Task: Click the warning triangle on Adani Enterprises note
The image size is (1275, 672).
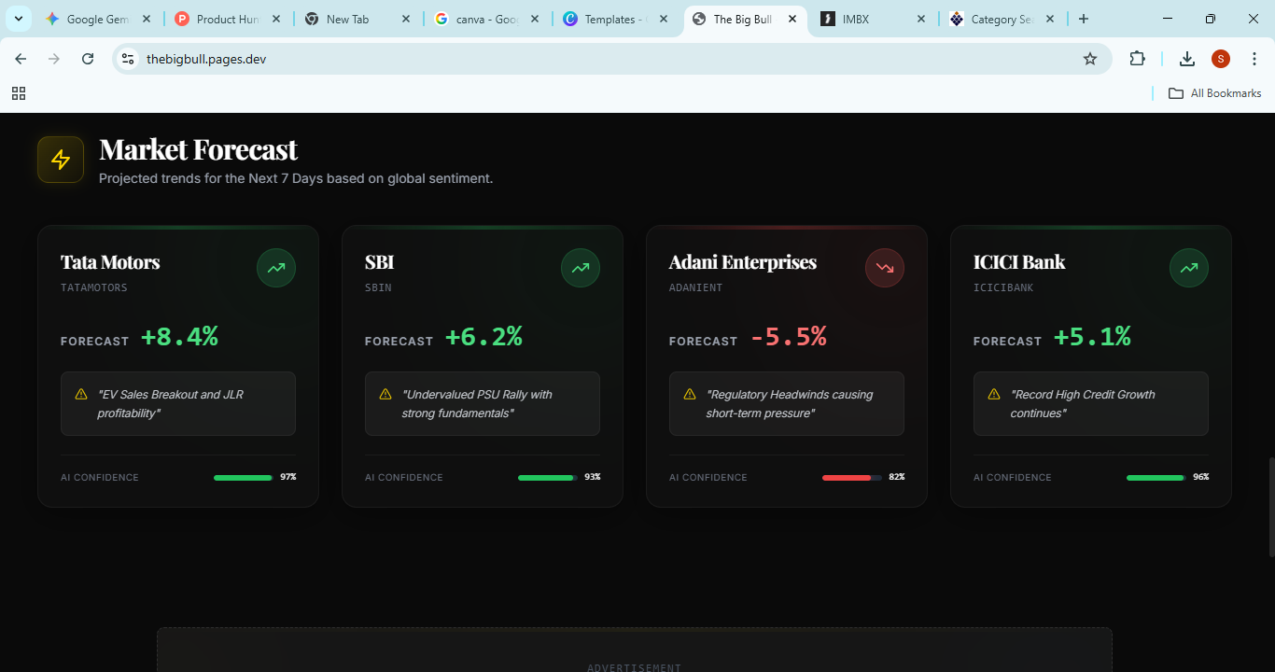Action: point(691,394)
